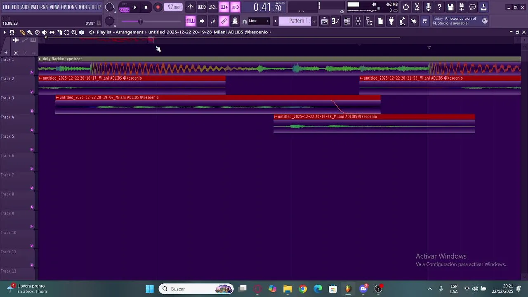528x297 pixels.
Task: Open project info page icon
Action: point(380,21)
